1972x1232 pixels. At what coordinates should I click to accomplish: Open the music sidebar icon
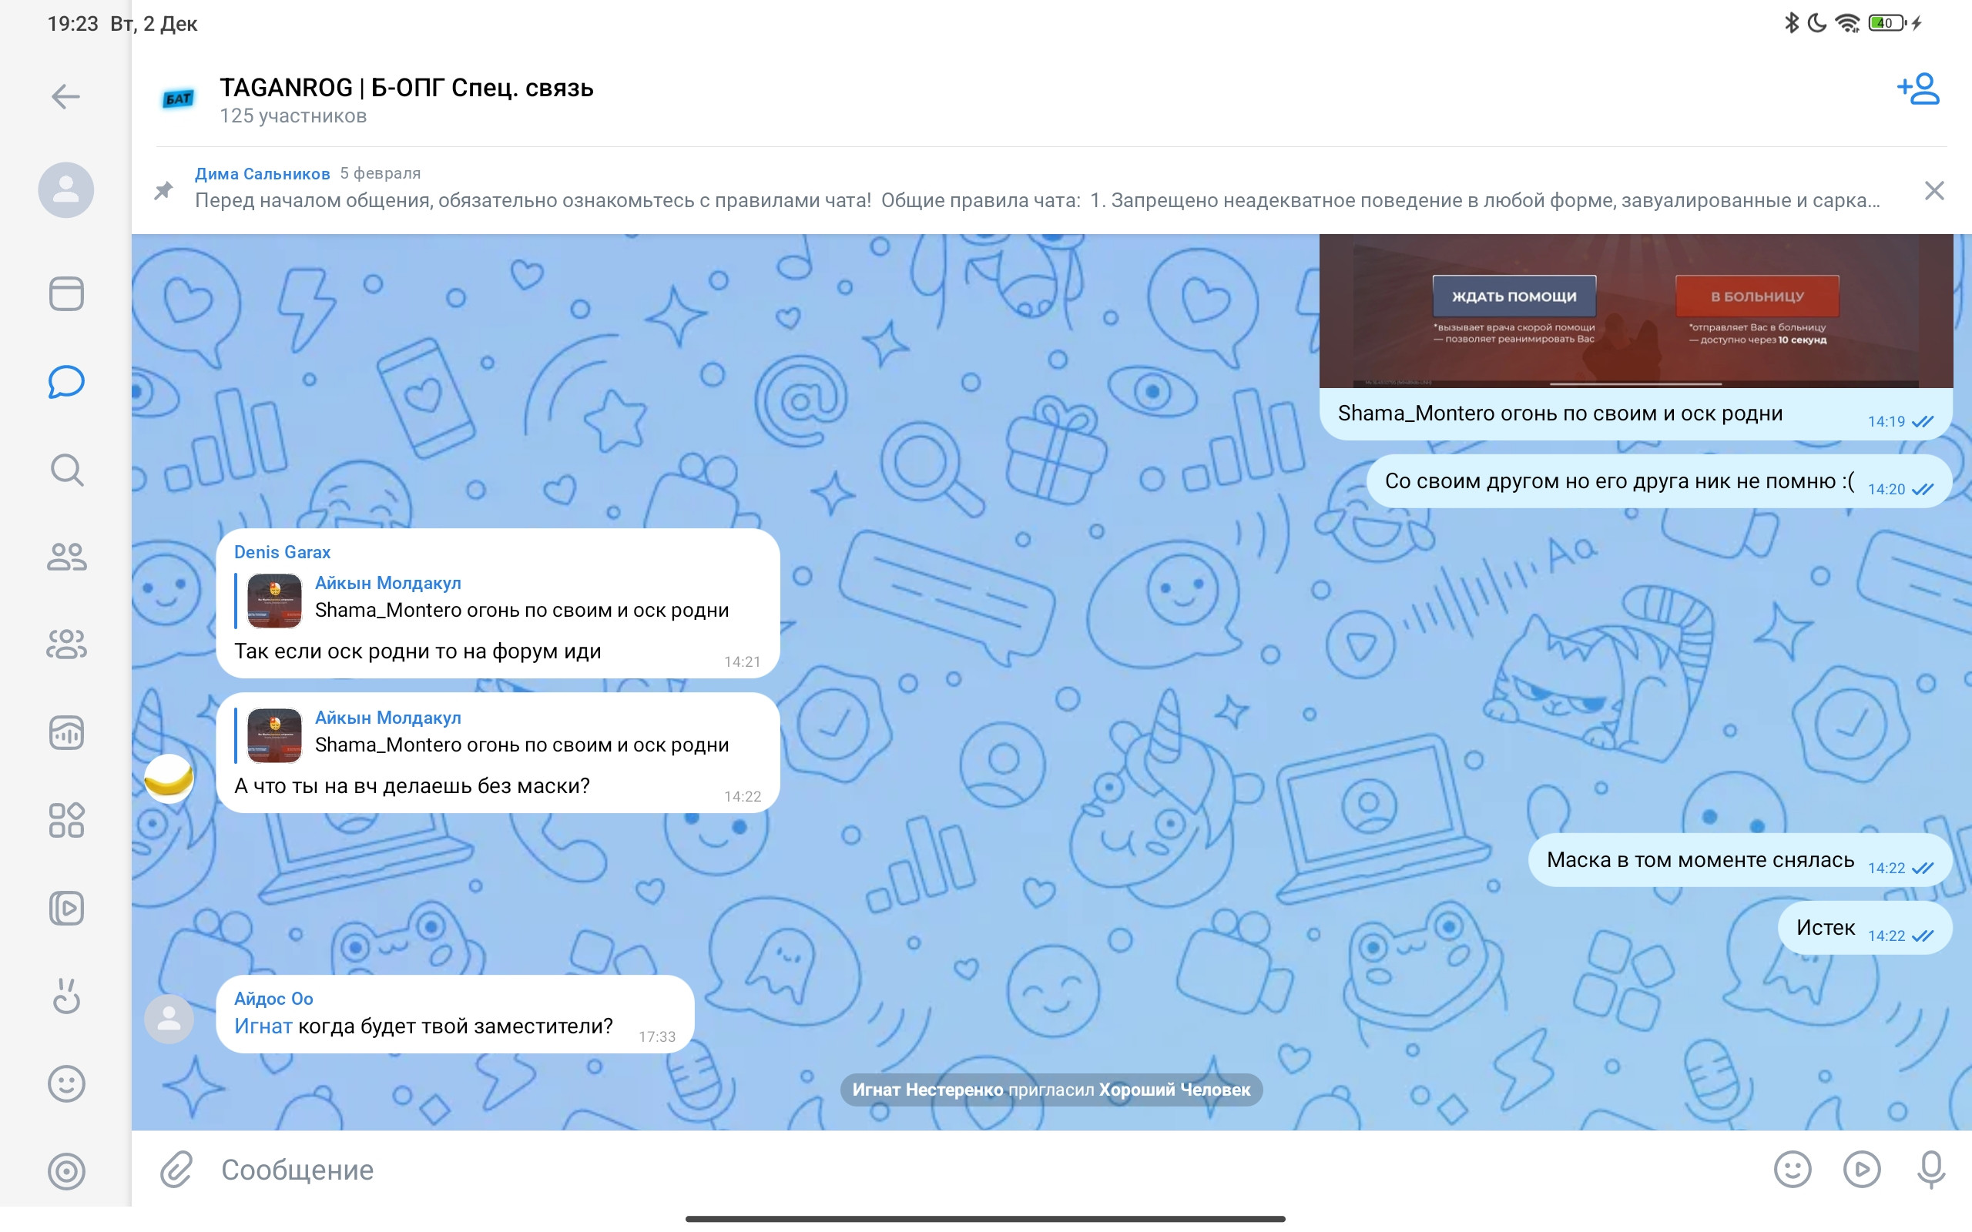(x=66, y=732)
